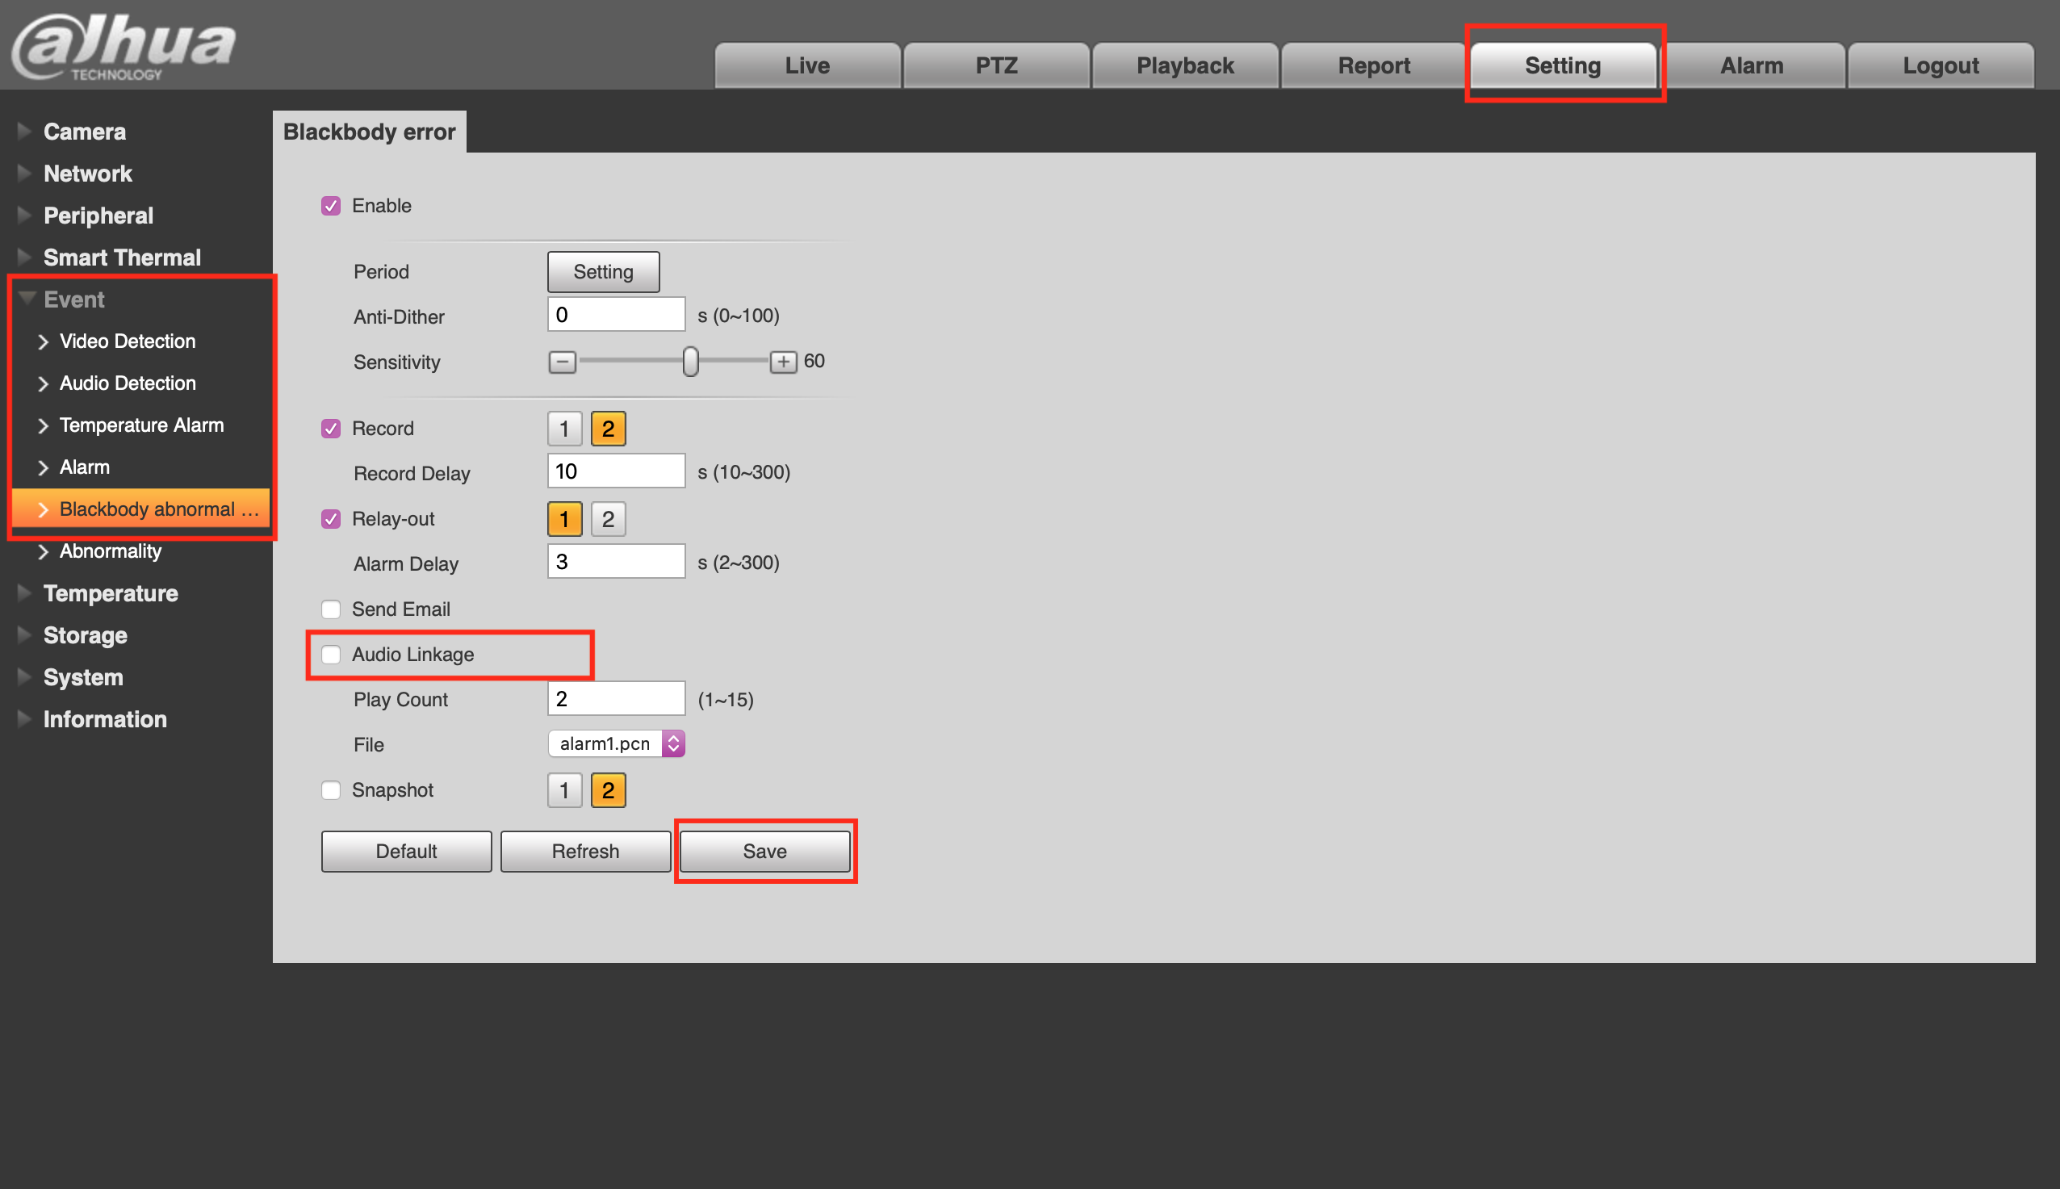Click the Save button
Viewport: 2060px width, 1189px height.
765,852
